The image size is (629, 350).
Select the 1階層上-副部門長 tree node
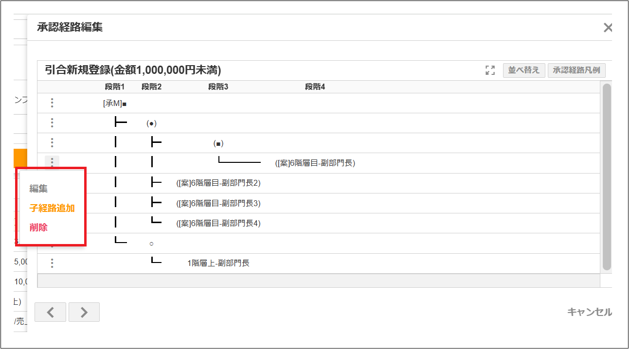pos(218,263)
